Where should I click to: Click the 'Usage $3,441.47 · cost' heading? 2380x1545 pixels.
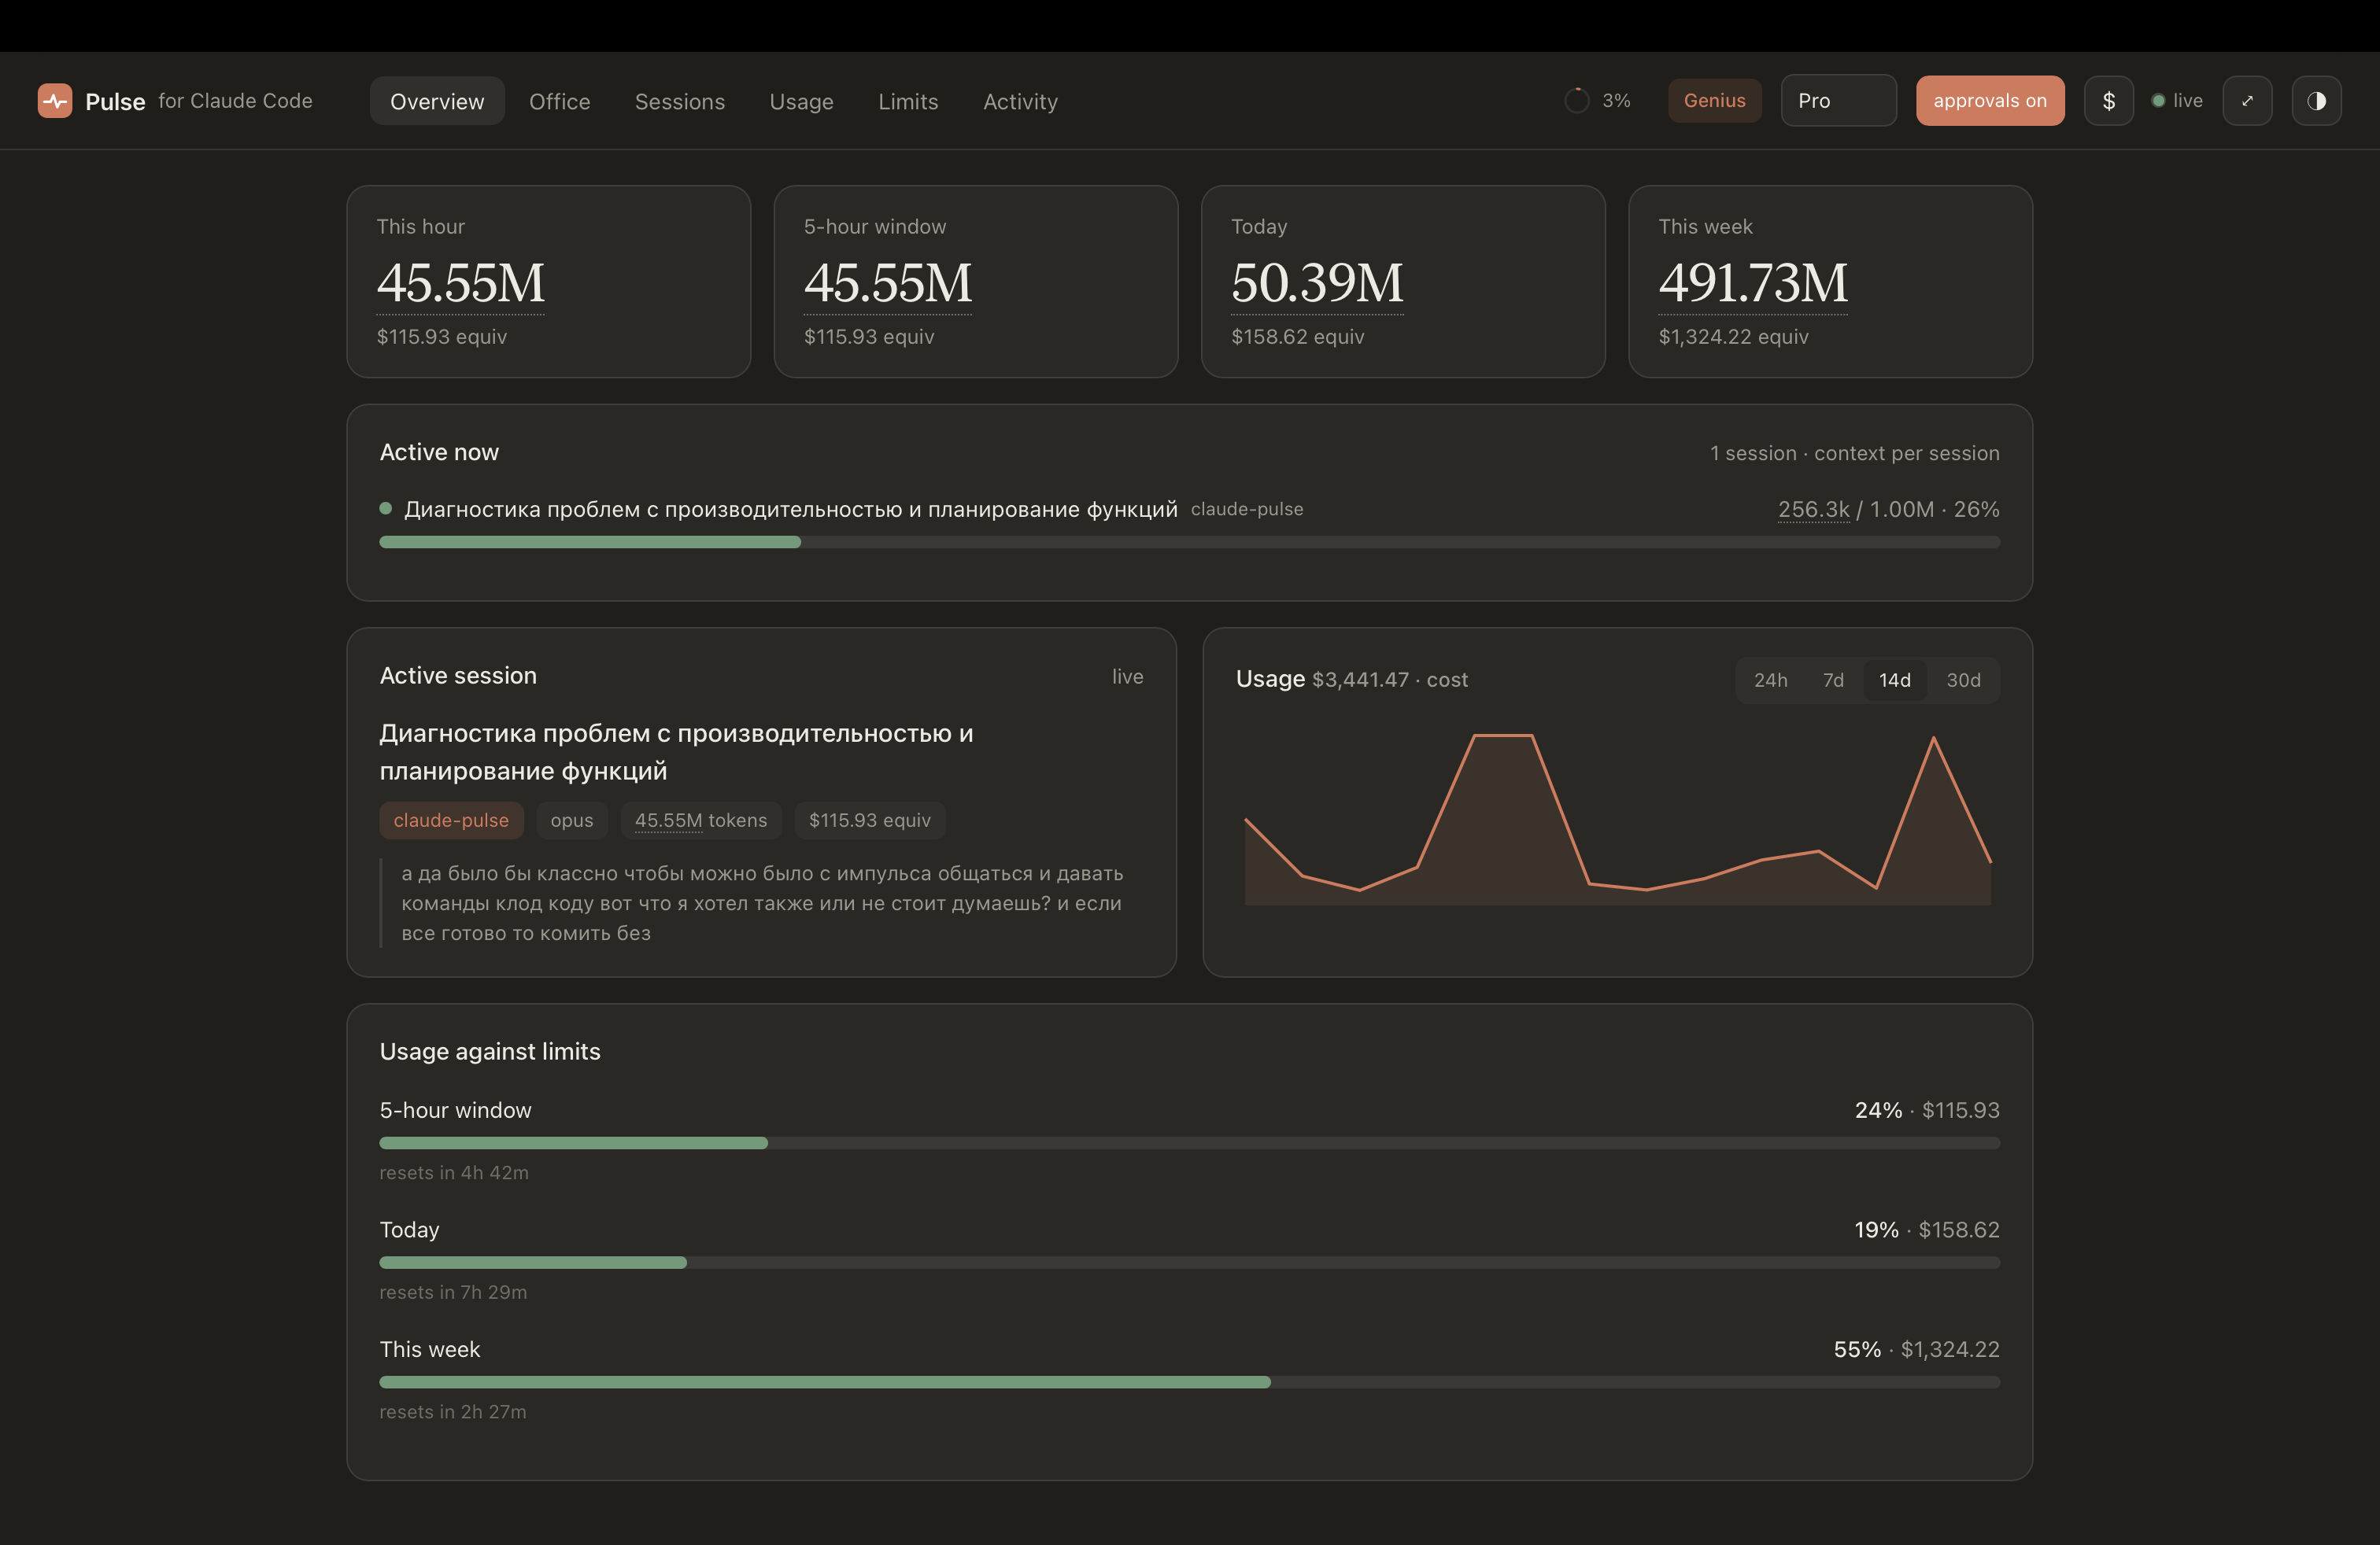pyautogui.click(x=1351, y=680)
